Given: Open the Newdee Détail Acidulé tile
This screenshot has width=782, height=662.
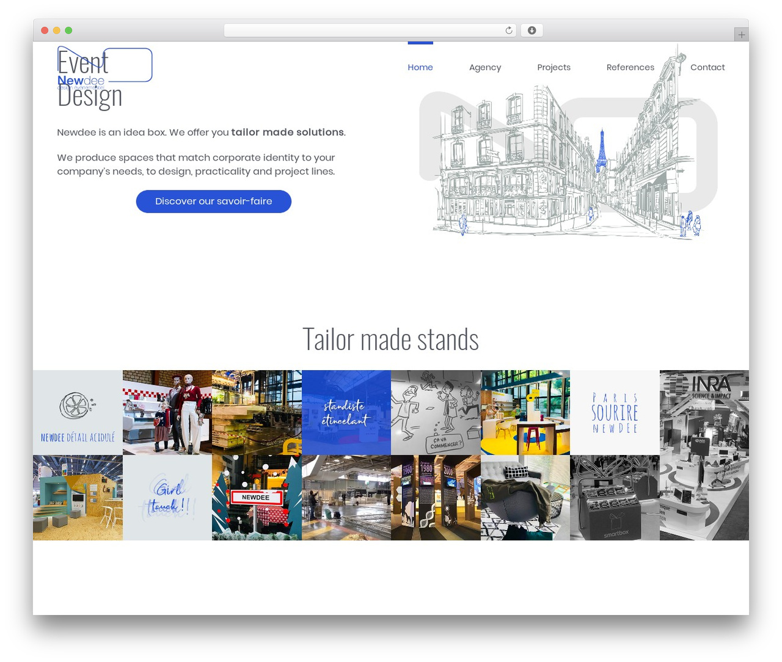Looking at the screenshot, I should (78, 412).
